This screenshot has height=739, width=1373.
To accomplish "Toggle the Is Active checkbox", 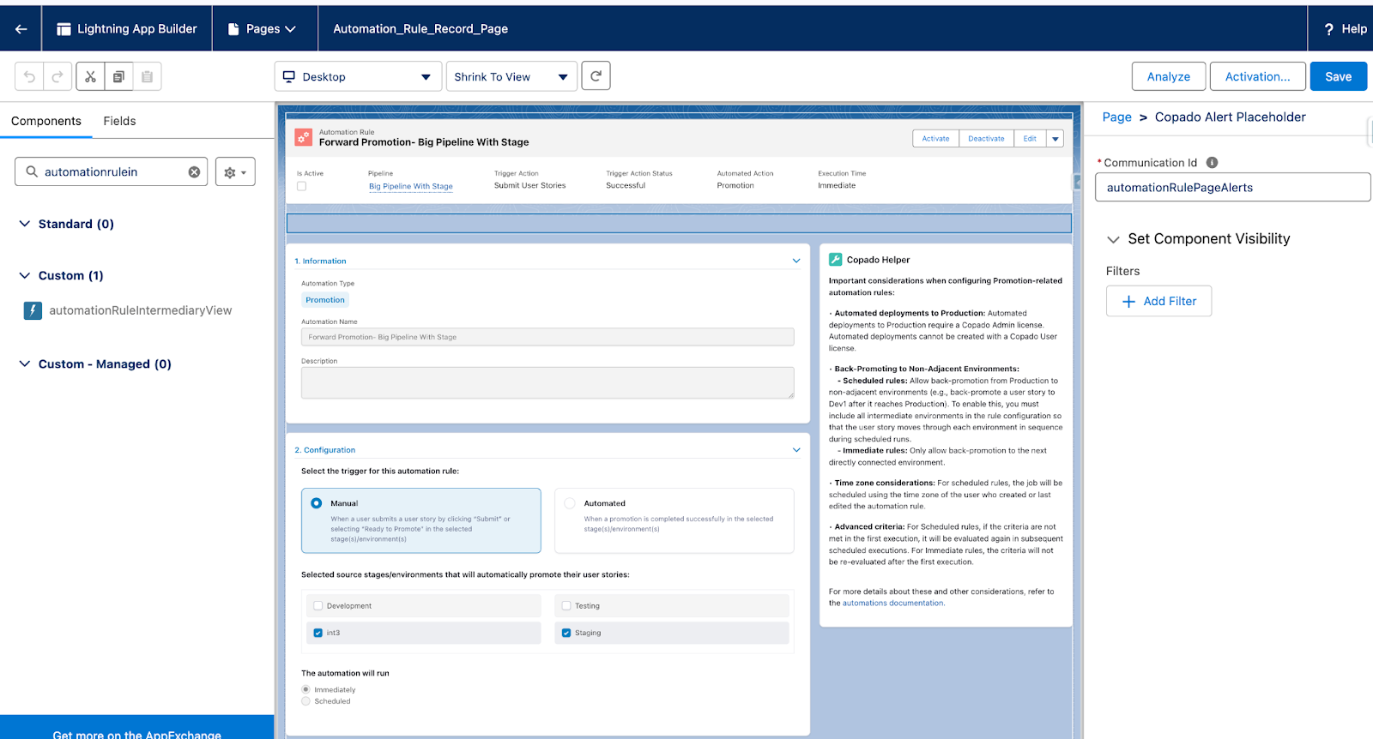I will (301, 186).
